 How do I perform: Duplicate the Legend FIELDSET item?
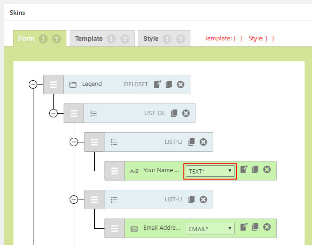pyautogui.click(x=169, y=84)
